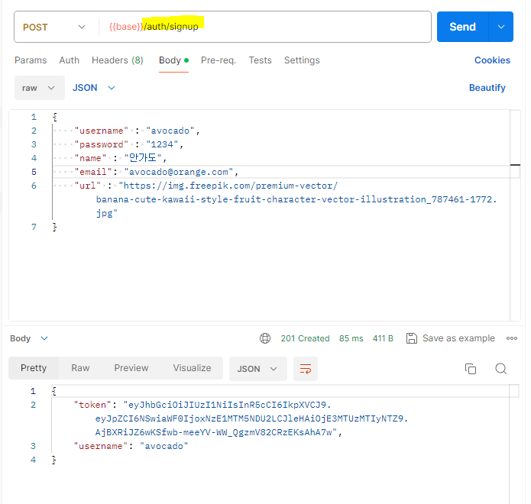This screenshot has width=531, height=504.
Task: Open the response more options ellipsis
Action: pos(511,338)
